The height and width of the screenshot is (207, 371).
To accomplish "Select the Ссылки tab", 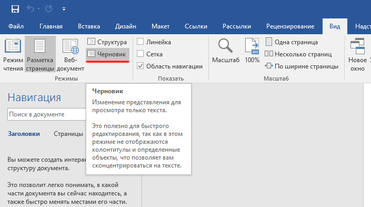I will click(196, 26).
